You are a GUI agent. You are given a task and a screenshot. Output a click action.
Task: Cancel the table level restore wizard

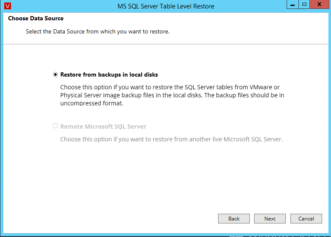pos(306,219)
